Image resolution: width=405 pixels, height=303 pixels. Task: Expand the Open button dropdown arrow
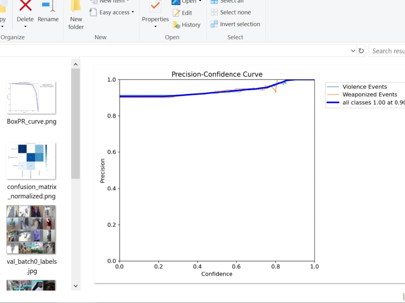[x=200, y=1]
